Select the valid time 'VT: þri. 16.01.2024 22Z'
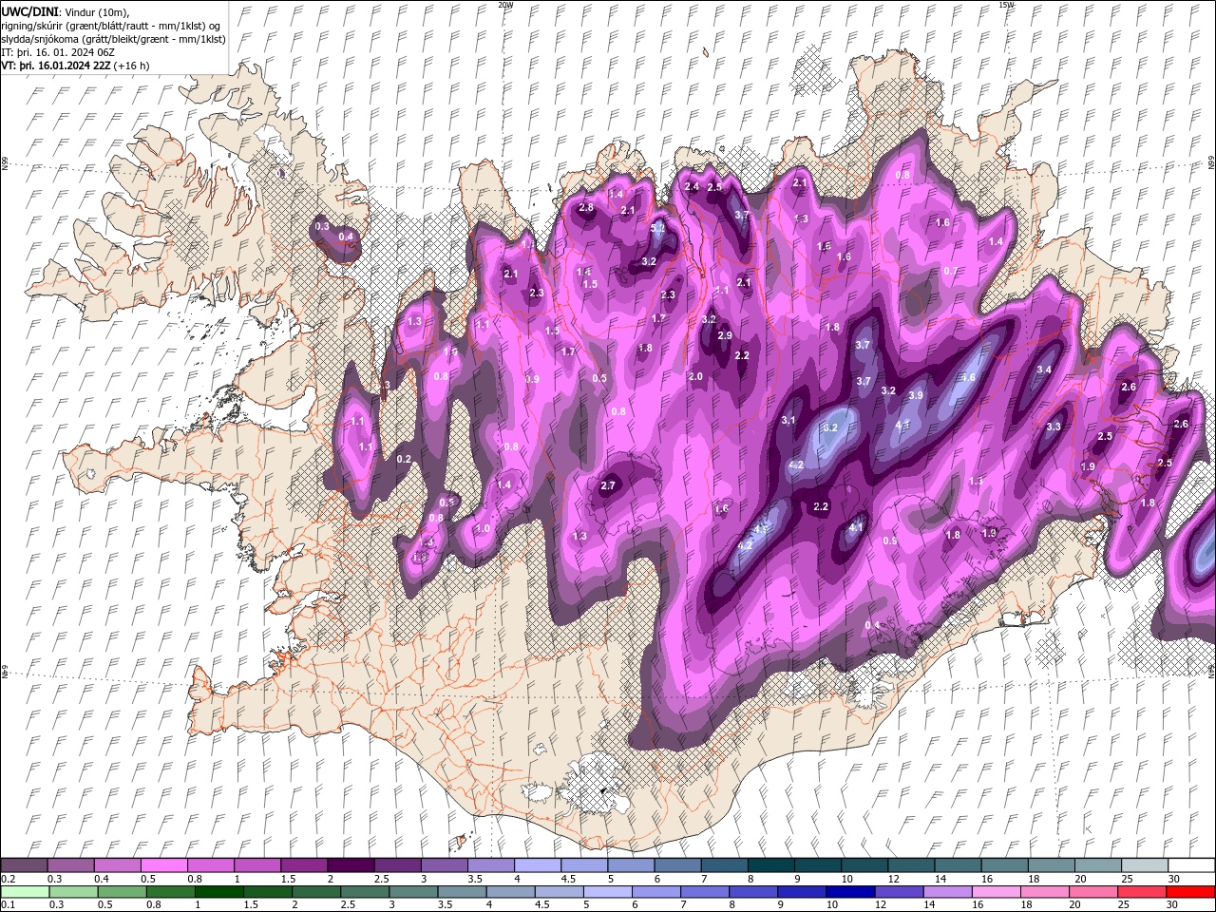This screenshot has height=912, width=1216. pyautogui.click(x=56, y=66)
